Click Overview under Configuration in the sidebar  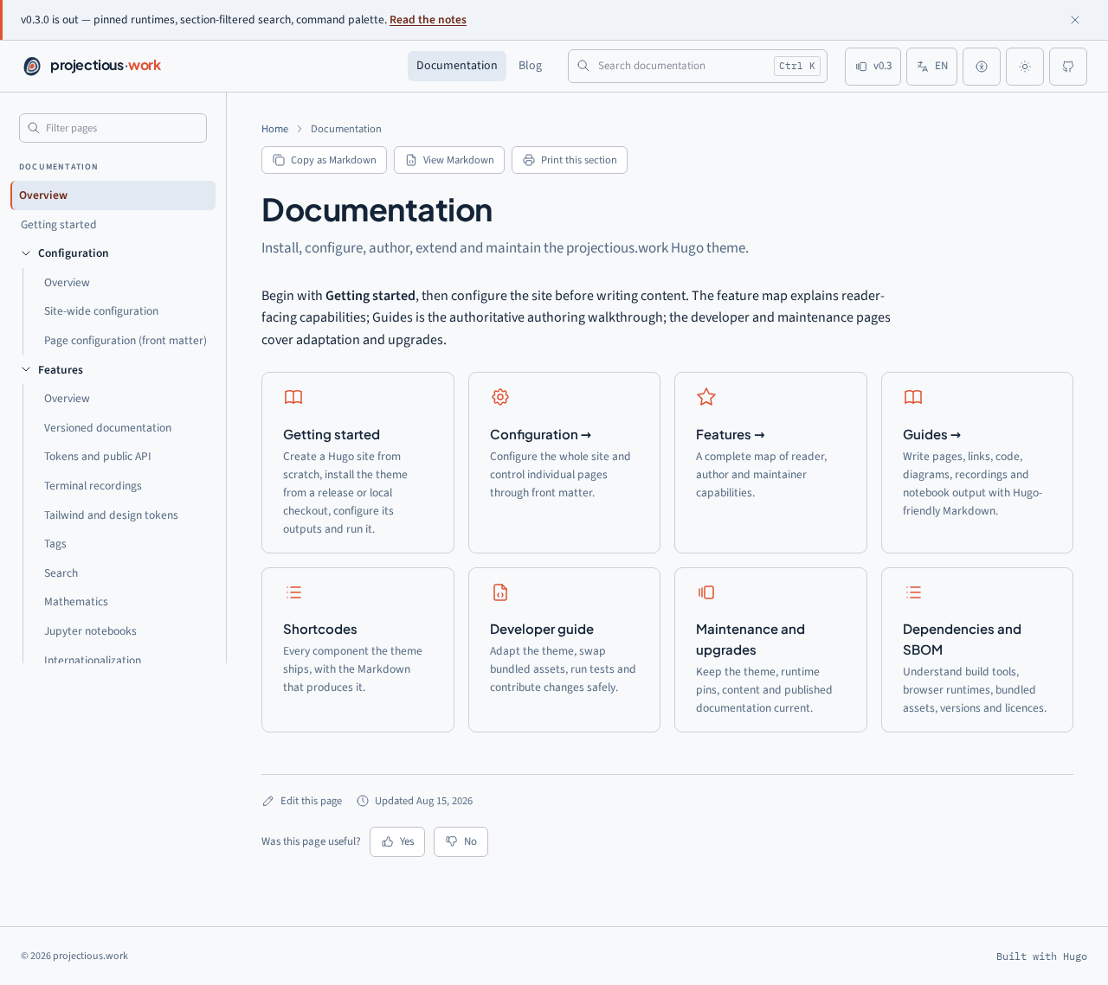click(67, 283)
